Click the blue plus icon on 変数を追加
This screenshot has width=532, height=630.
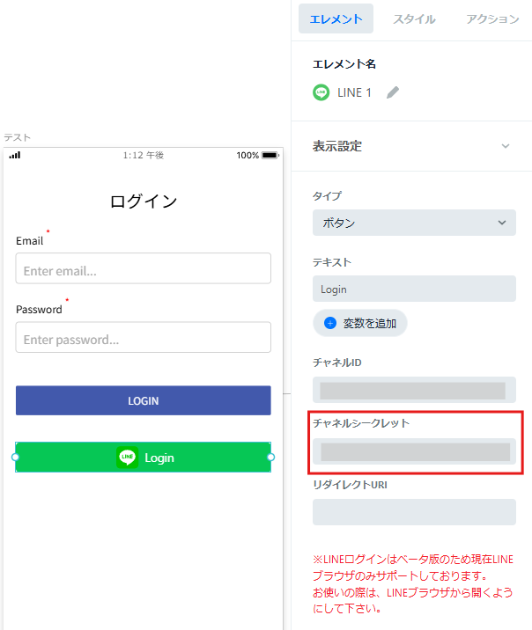[x=330, y=323]
